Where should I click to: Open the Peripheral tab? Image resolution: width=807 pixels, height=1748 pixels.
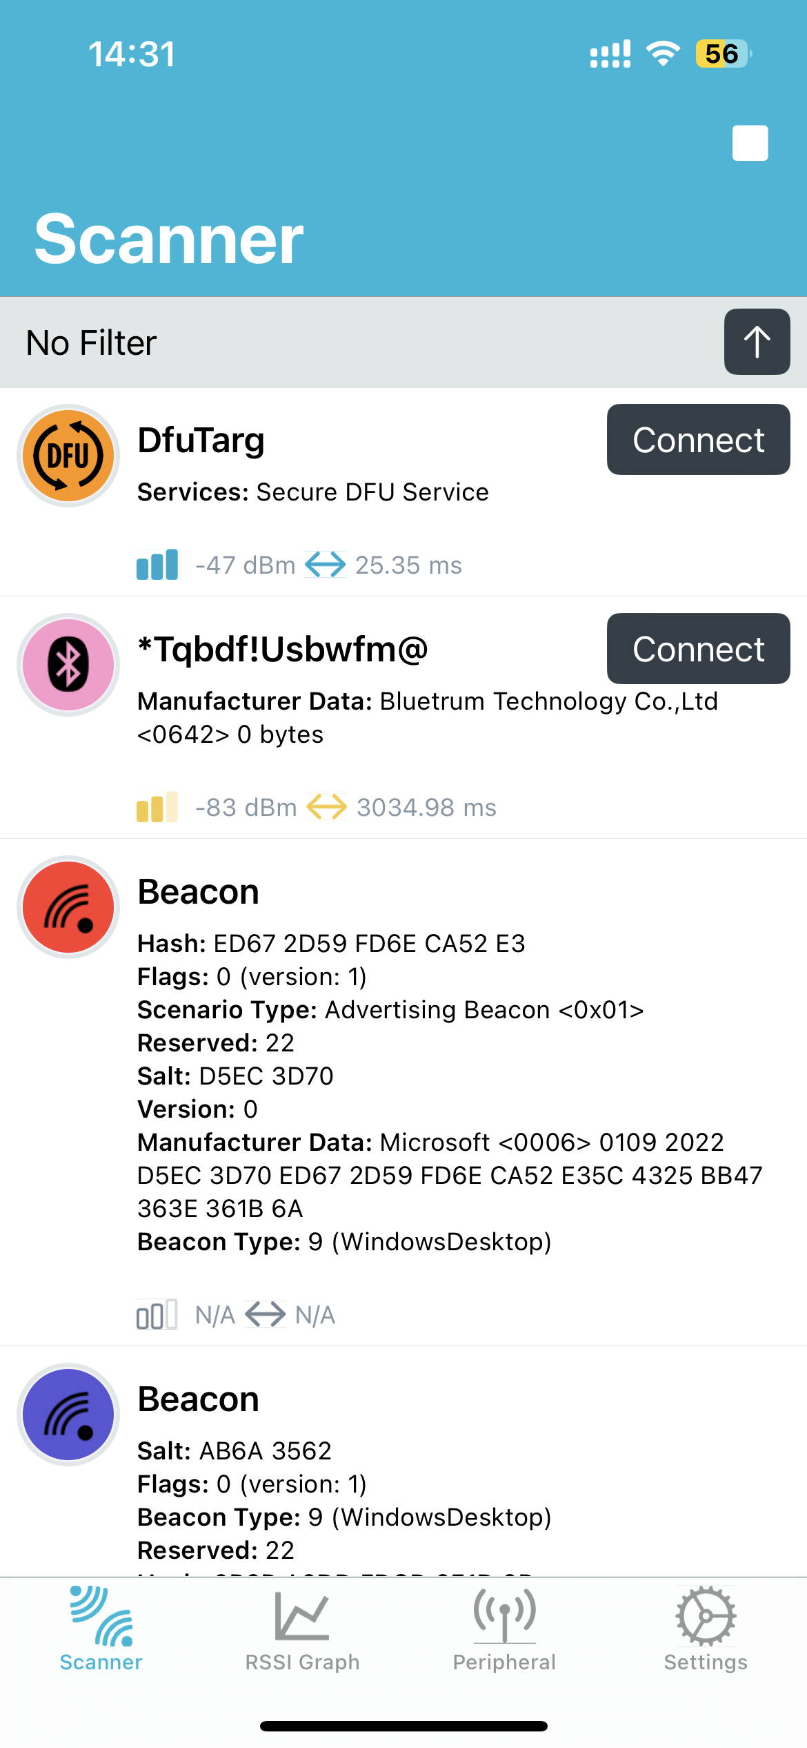(504, 1631)
